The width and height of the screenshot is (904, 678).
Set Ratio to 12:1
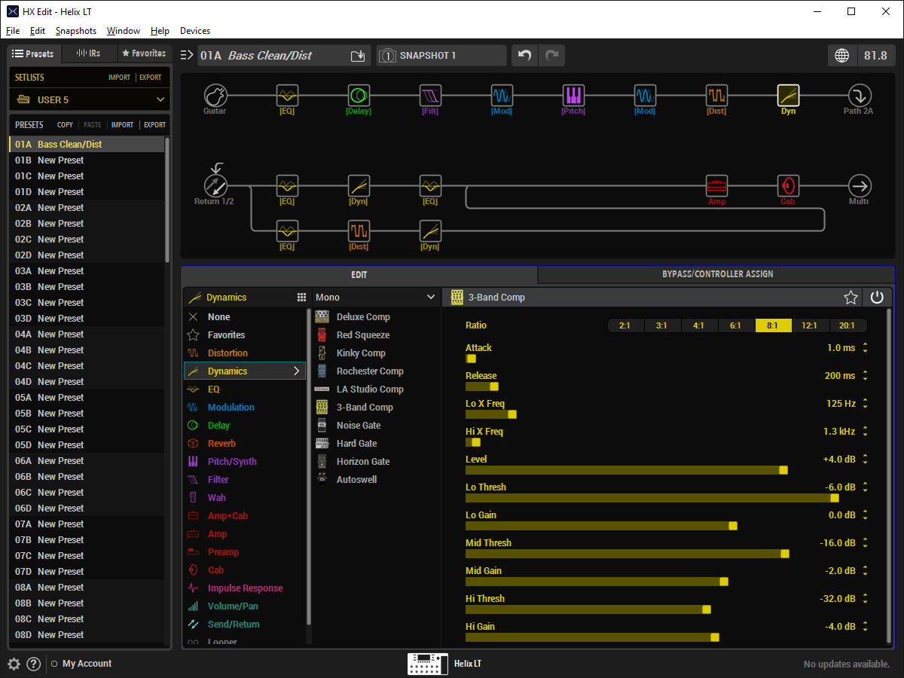coord(810,325)
